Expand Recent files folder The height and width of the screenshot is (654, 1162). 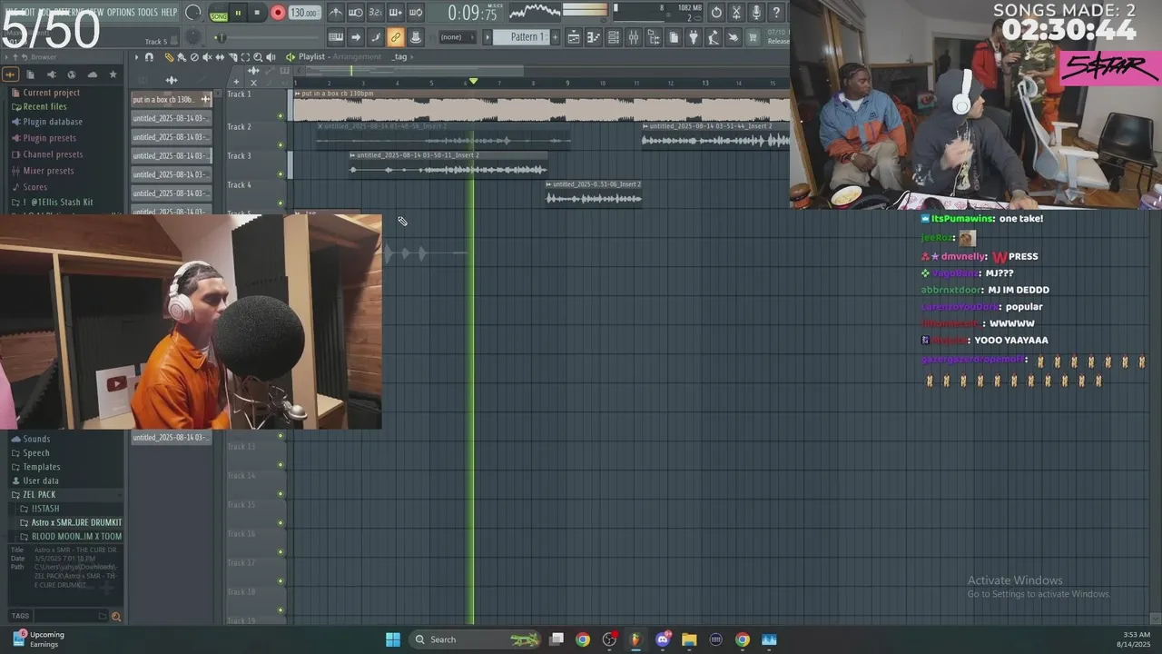44,107
